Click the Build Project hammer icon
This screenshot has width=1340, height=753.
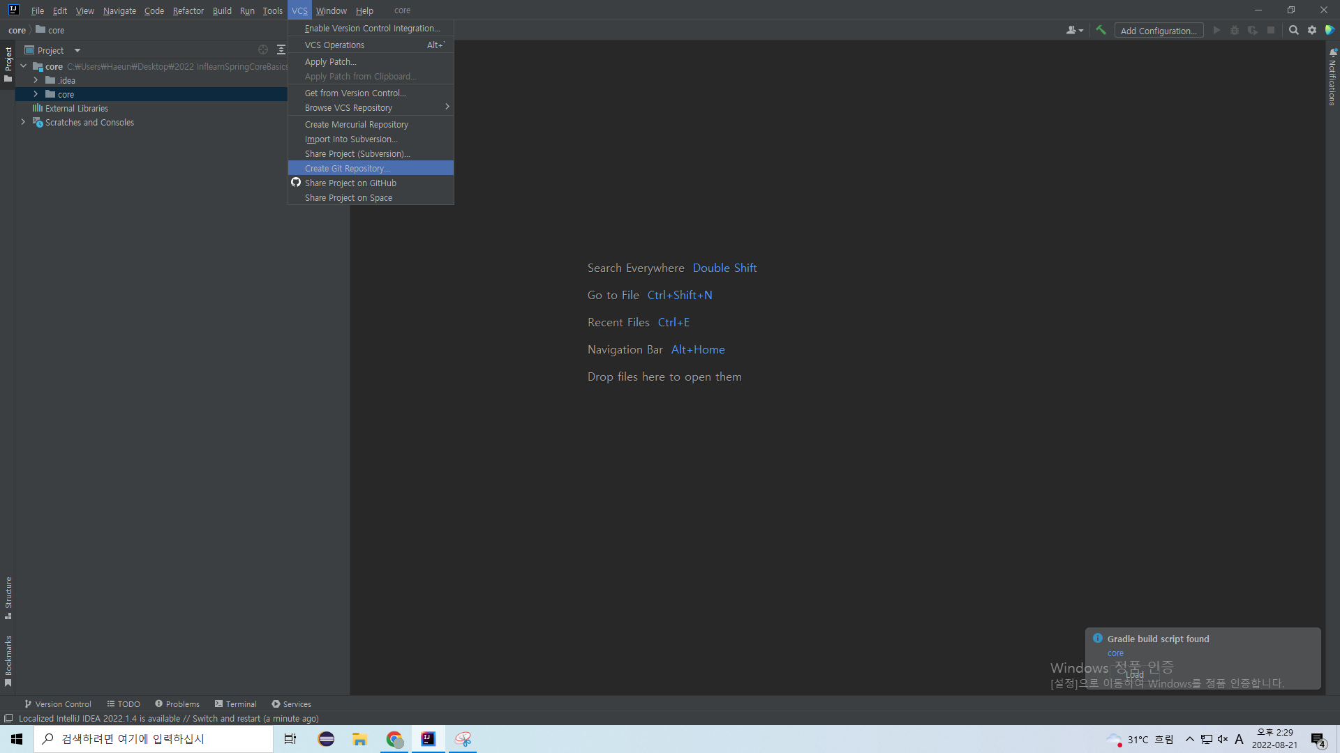[x=1101, y=30]
